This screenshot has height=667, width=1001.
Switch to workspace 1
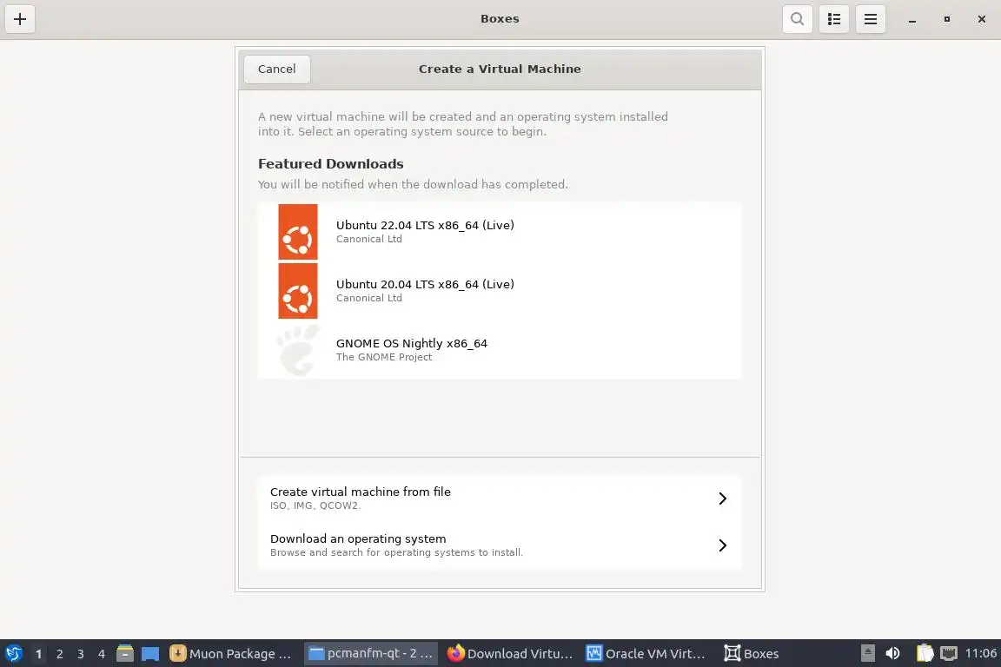point(38,654)
